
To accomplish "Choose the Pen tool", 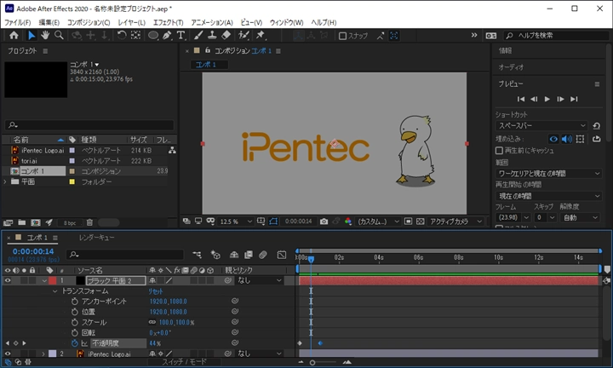I will (167, 36).
